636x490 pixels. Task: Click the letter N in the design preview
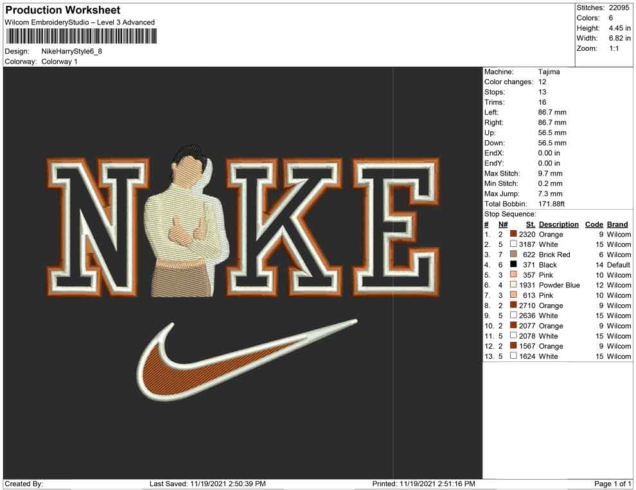click(98, 226)
